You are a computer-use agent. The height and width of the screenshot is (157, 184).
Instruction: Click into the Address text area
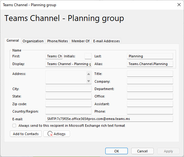[x=66, y=77]
